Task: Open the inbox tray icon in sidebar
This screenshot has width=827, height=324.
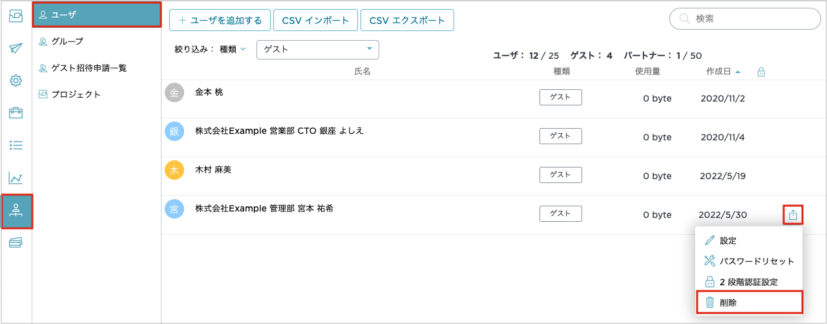Action: (x=16, y=16)
